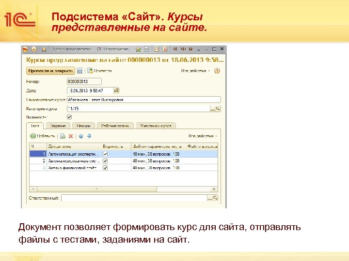Select row Анализ финансовой отчёт.
349x261 pixels.
124,168
